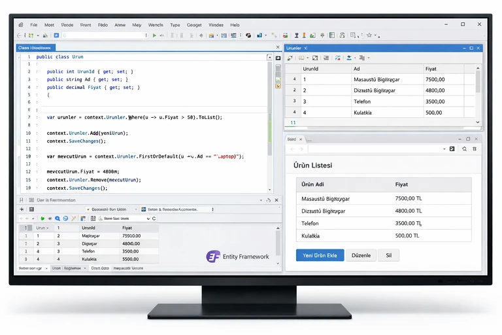502x335 pixels.
Task: Click the green Run arrow in the main toolbar
Action: click(154, 35)
